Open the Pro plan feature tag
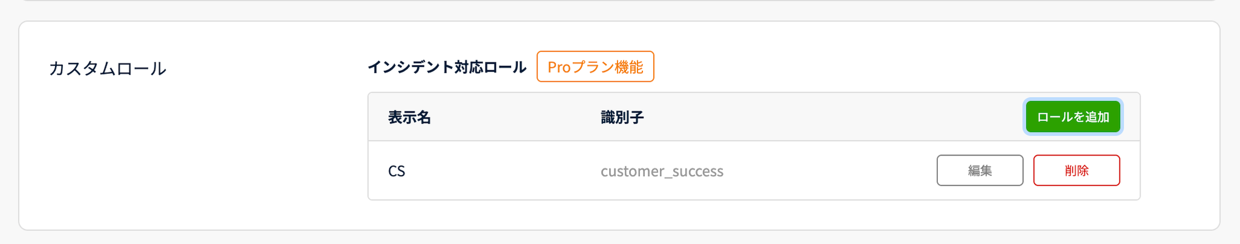 pos(595,67)
